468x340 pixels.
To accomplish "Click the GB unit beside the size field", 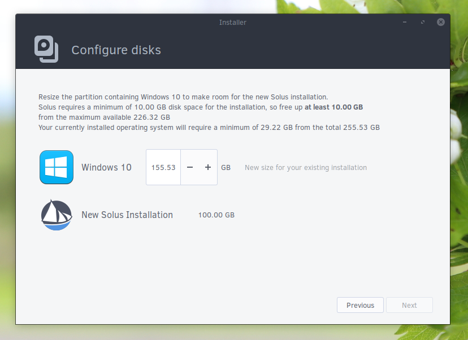I will [226, 168].
